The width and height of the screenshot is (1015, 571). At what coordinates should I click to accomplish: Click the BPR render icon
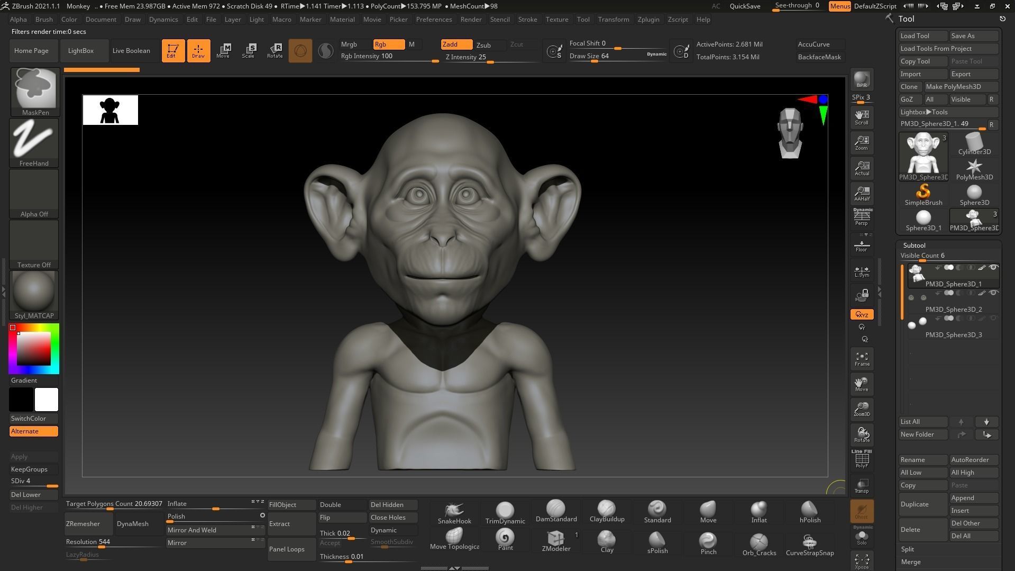pos(862,79)
